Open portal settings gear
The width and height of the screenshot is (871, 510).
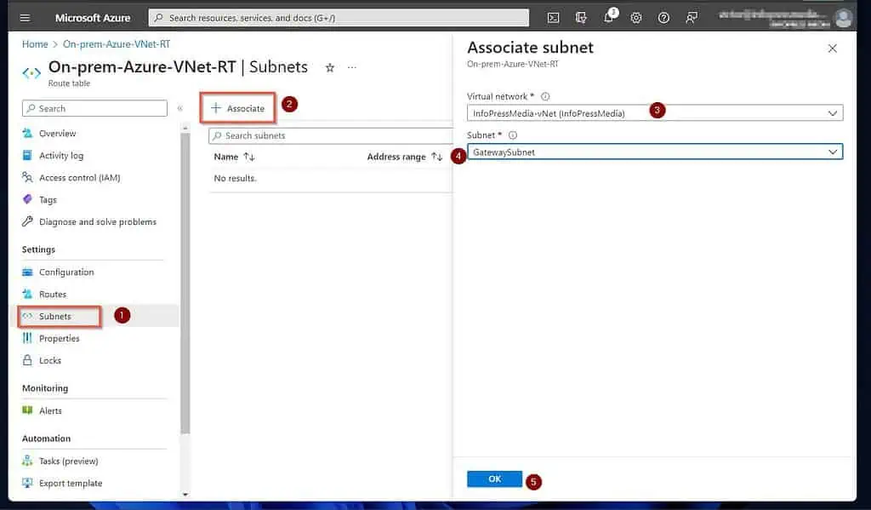point(636,18)
